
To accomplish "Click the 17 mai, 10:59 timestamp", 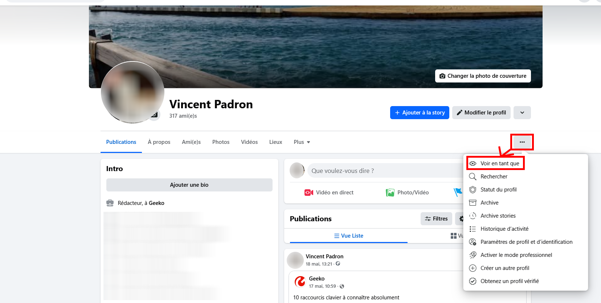I will point(322,286).
